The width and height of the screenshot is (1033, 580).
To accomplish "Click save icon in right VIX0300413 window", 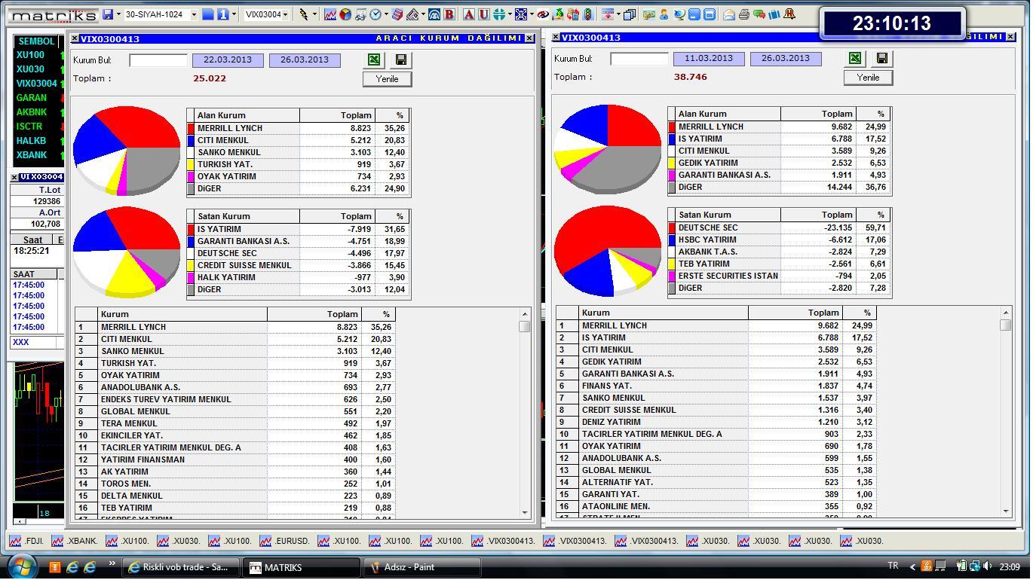I will 882,58.
